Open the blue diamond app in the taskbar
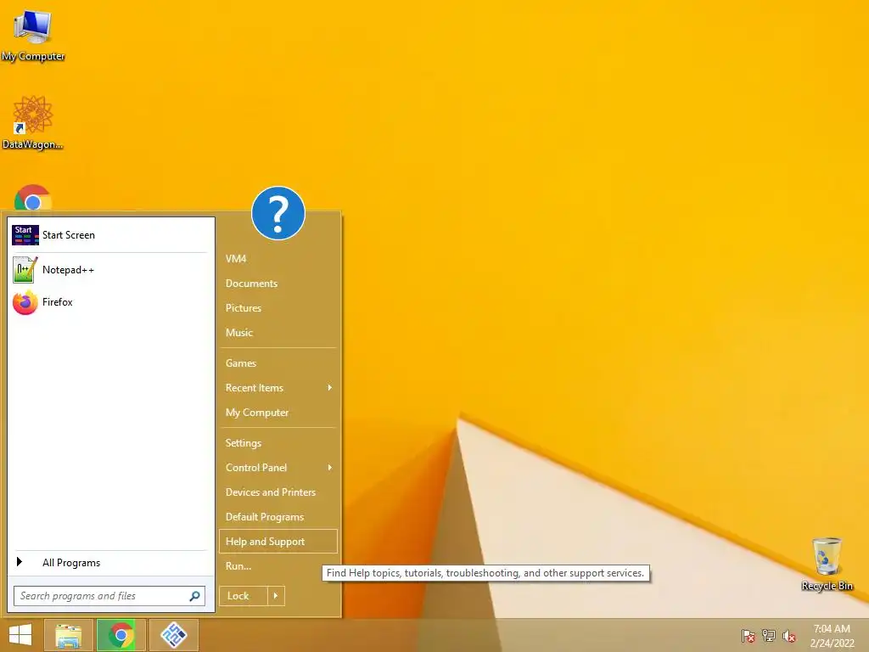 173,635
